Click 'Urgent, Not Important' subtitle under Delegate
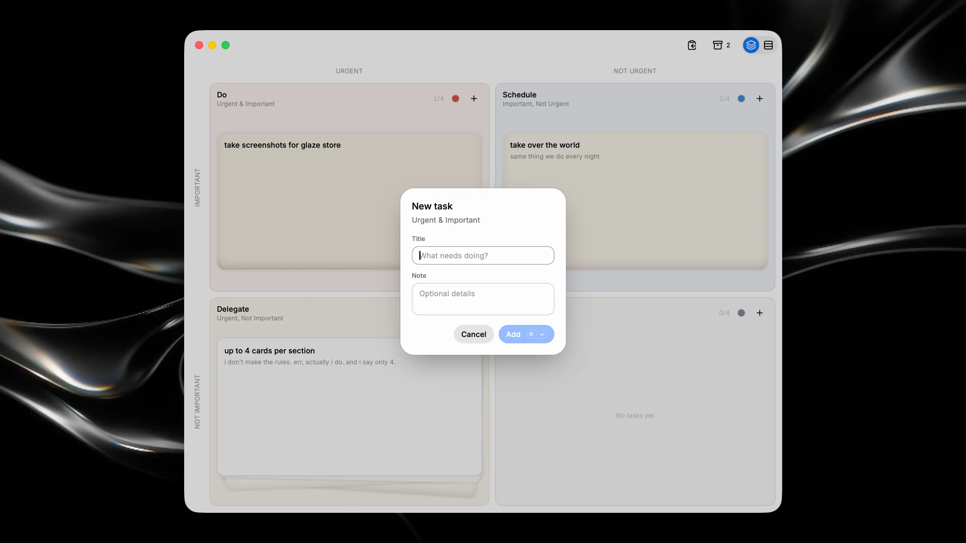This screenshot has height=543, width=966. pyautogui.click(x=250, y=318)
